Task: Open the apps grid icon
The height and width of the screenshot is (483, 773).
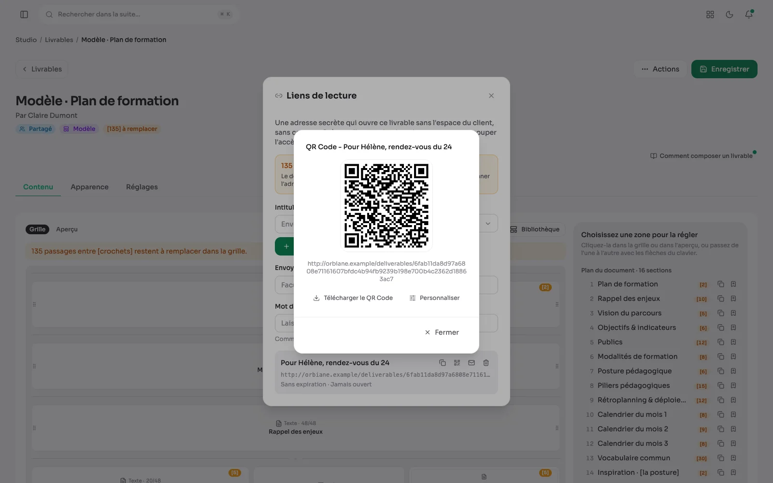Action: click(710, 14)
